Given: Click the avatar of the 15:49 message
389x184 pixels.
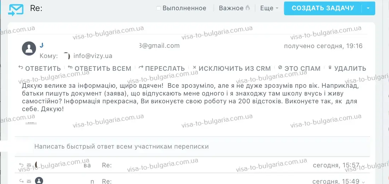Looking at the screenshot, I should click(39, 181).
